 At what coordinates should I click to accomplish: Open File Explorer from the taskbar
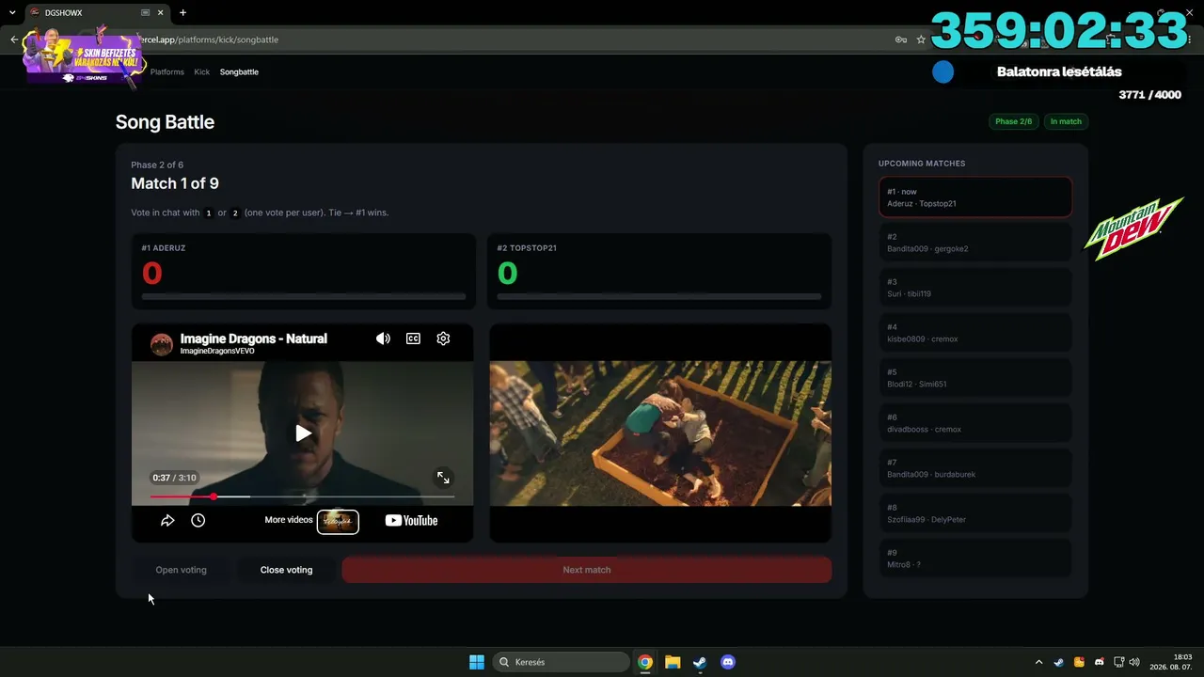[673, 662]
